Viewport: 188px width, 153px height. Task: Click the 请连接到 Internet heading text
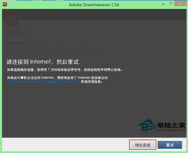pos(43,61)
